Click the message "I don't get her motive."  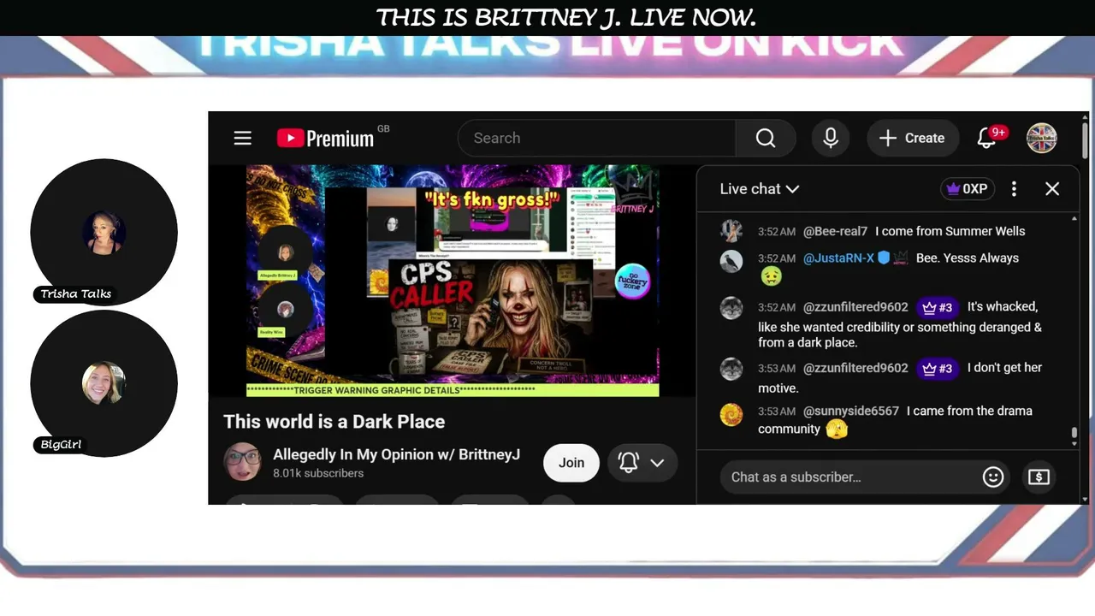(900, 377)
